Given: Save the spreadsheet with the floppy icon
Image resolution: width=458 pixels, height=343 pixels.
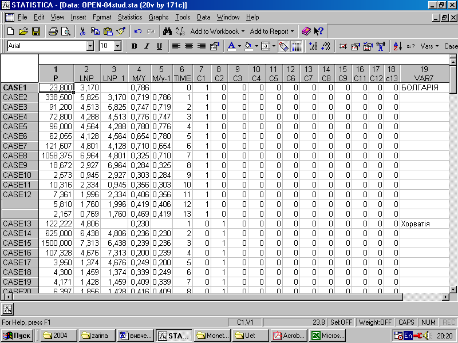Looking at the screenshot, I should [x=36, y=31].
